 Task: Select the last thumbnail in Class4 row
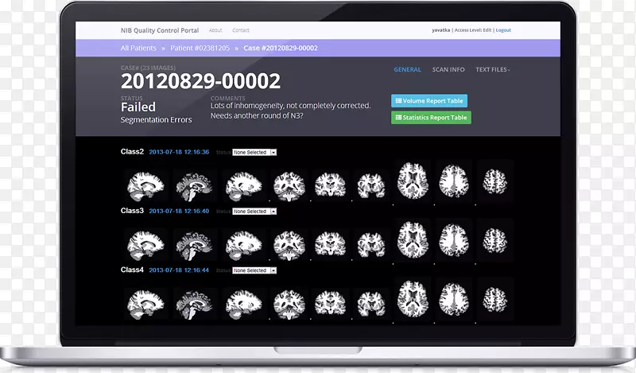tap(494, 297)
